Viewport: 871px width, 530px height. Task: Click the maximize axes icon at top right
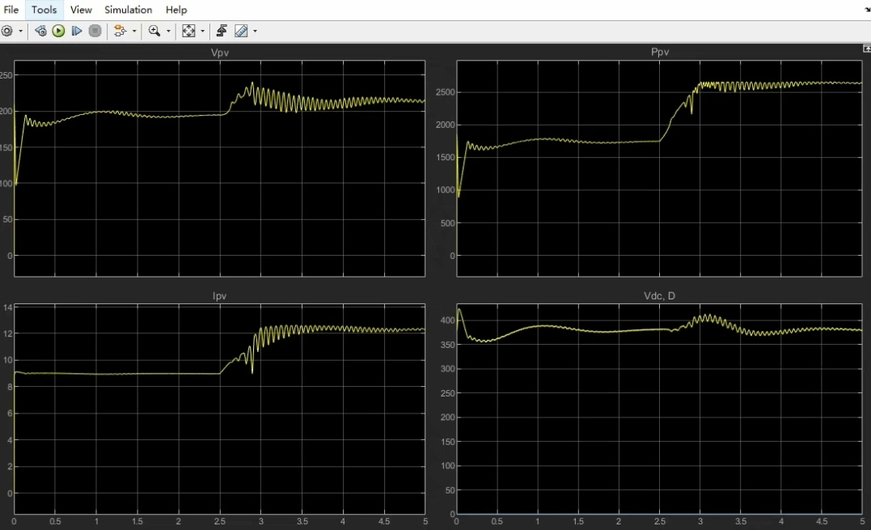[x=867, y=49]
